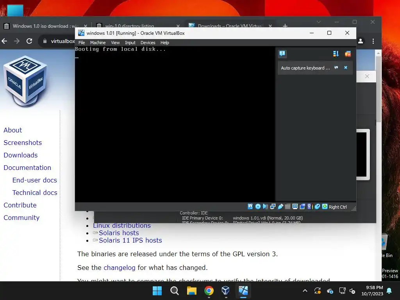Open browser three-dot menu
Image resolution: width=400 pixels, height=300 pixels.
[x=373, y=41]
